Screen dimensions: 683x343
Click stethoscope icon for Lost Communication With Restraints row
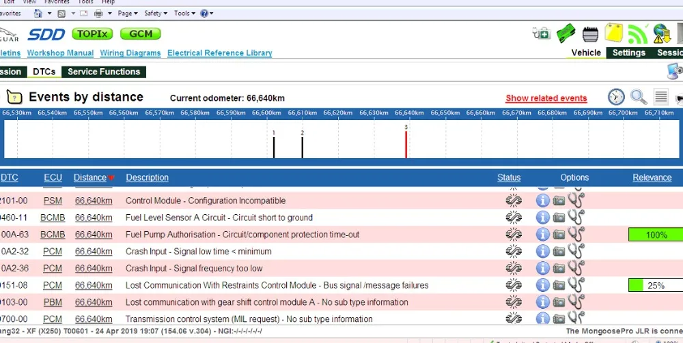tap(576, 285)
